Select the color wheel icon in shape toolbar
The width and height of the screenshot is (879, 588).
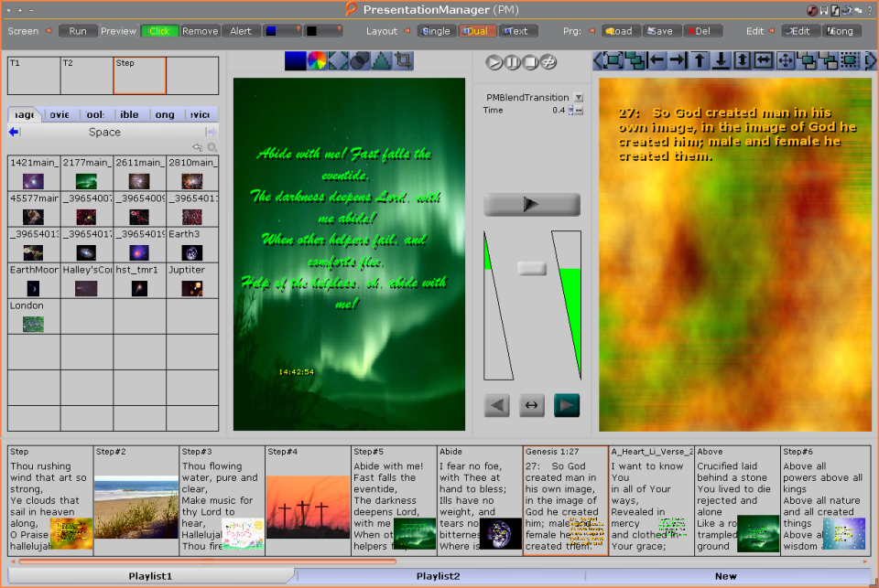(x=317, y=61)
